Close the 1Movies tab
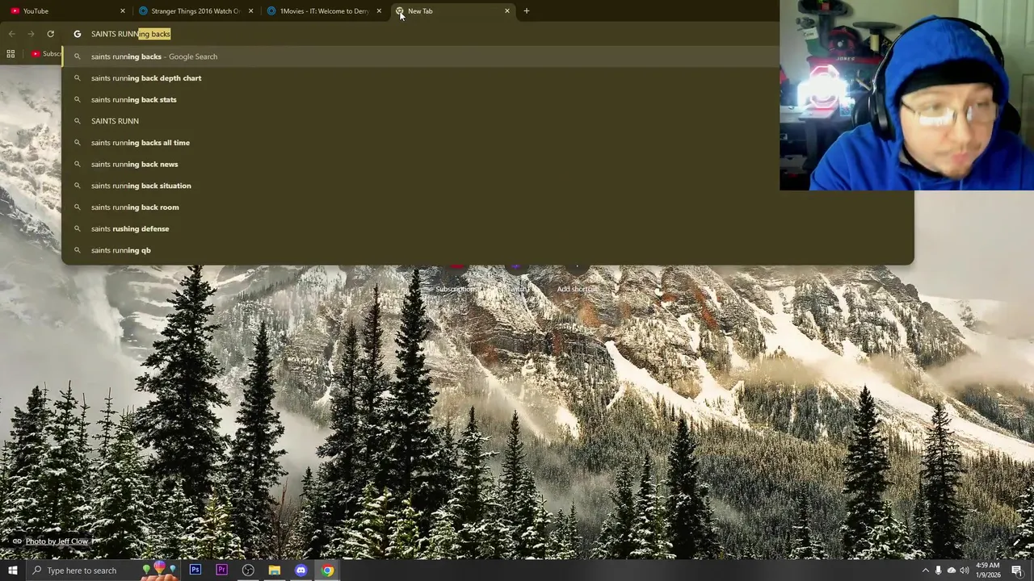1034x581 pixels. coord(379,11)
